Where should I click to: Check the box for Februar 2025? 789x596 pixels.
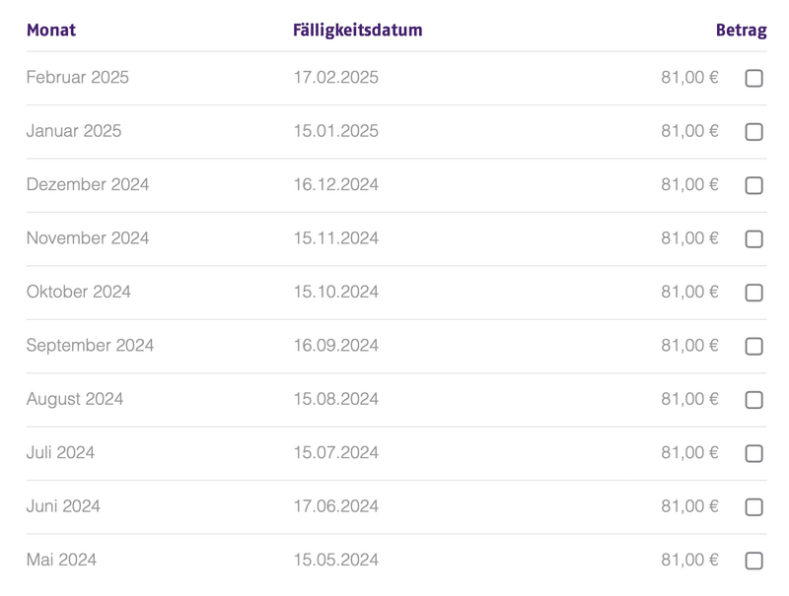pyautogui.click(x=753, y=79)
